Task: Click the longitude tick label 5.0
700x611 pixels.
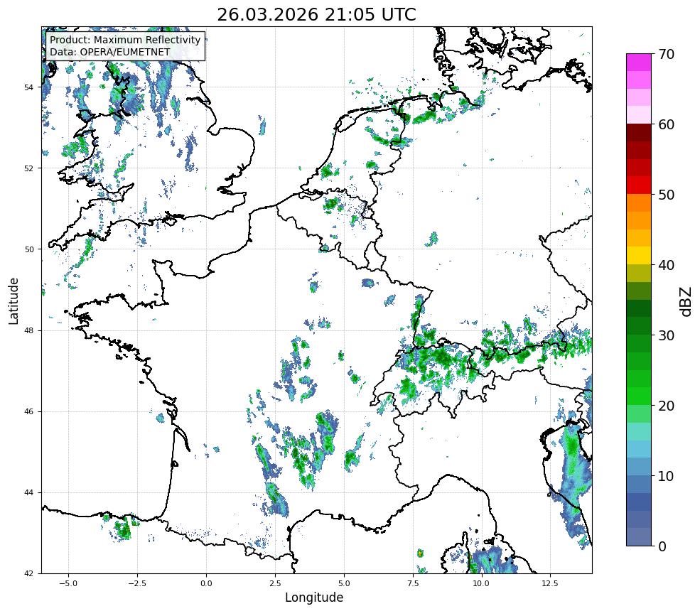Action: click(344, 583)
